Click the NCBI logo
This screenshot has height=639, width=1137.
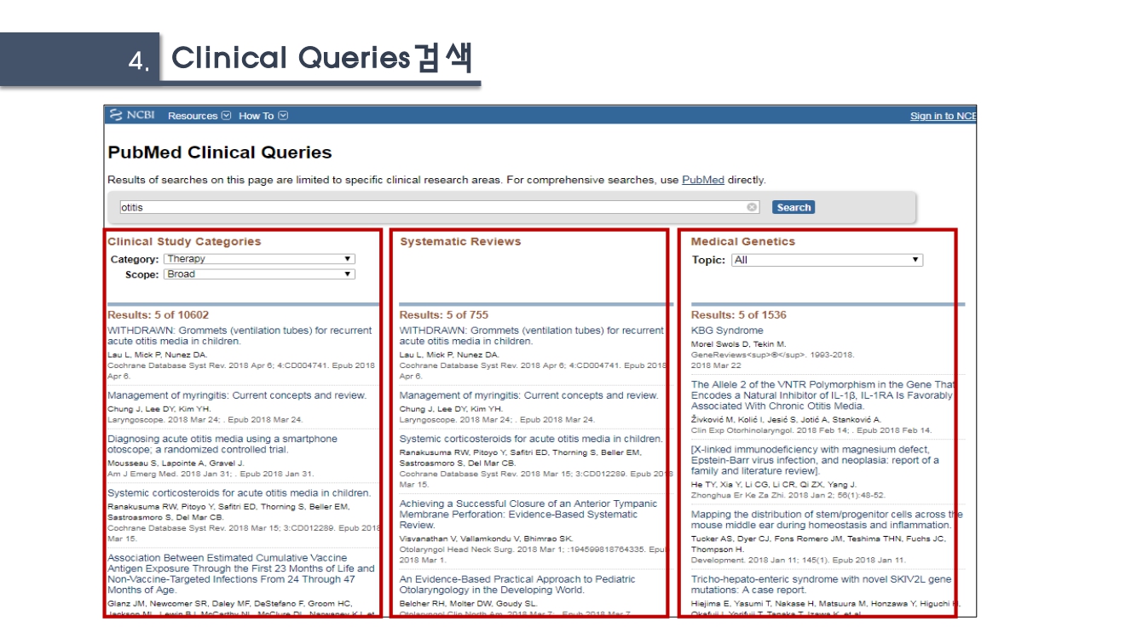(132, 115)
